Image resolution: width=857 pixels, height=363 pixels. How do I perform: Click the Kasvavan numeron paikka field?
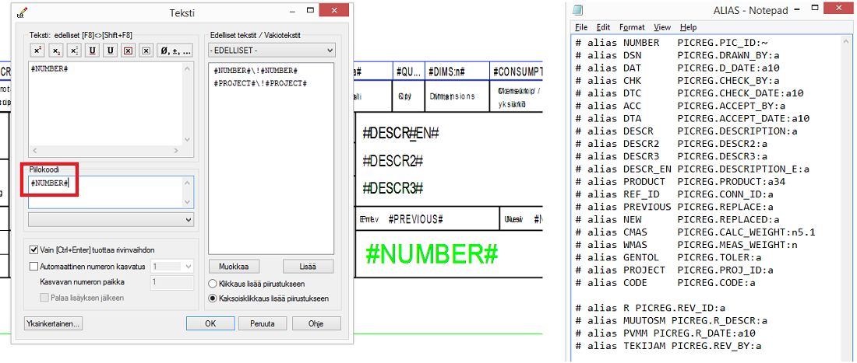point(171,282)
